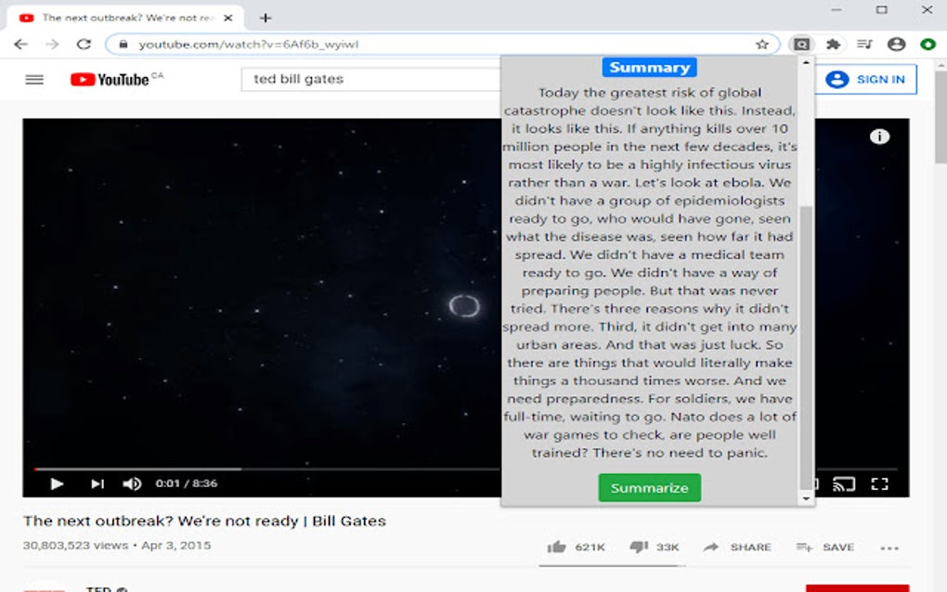Open the video summarizer extension icon
Image resolution: width=947 pixels, height=592 pixels.
800,44
